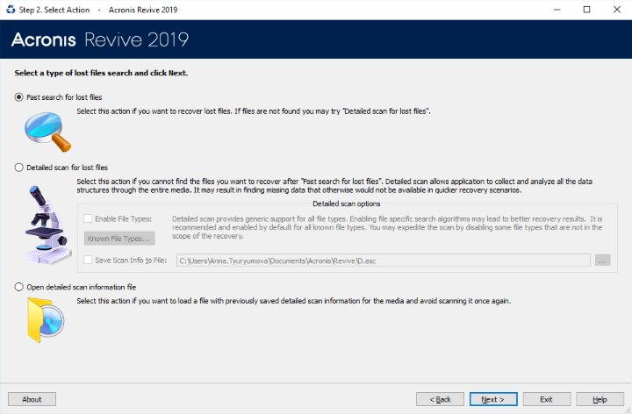Click the Acronis Revive 2019 logo banner
Image resolution: width=632 pixels, height=414 pixels.
pyautogui.click(x=100, y=39)
